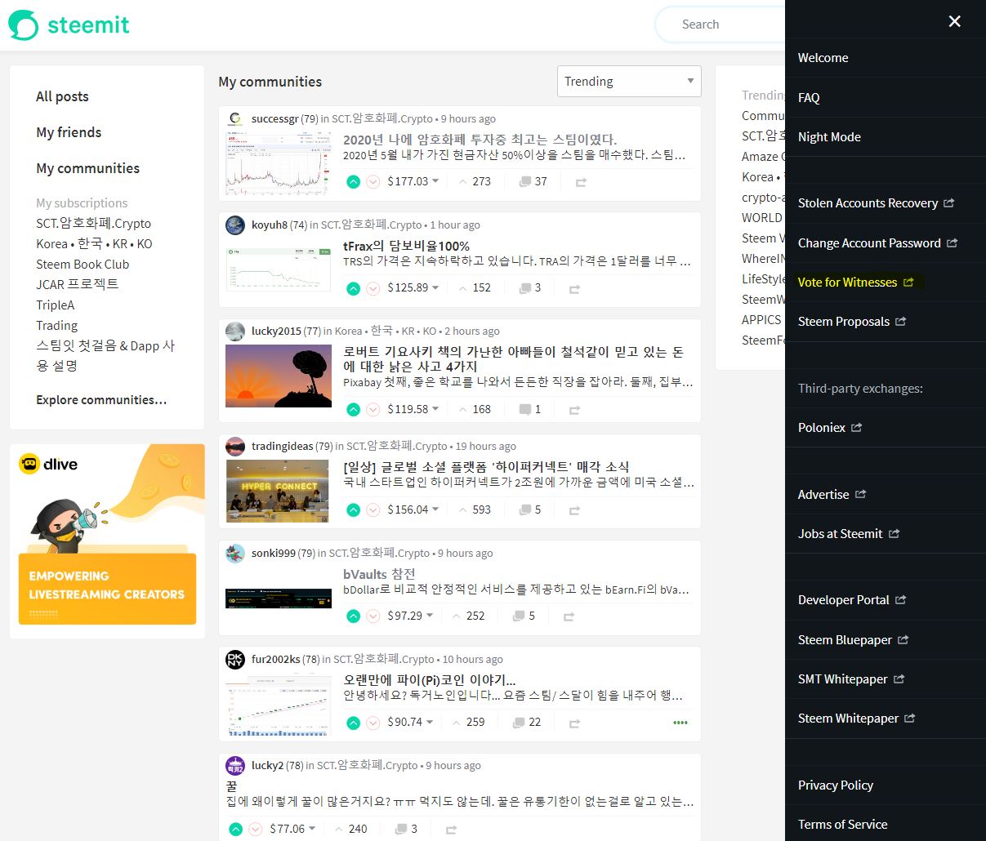The height and width of the screenshot is (841, 986).
Task: Upvote the fur2002ks $90.74 post
Action: click(353, 722)
